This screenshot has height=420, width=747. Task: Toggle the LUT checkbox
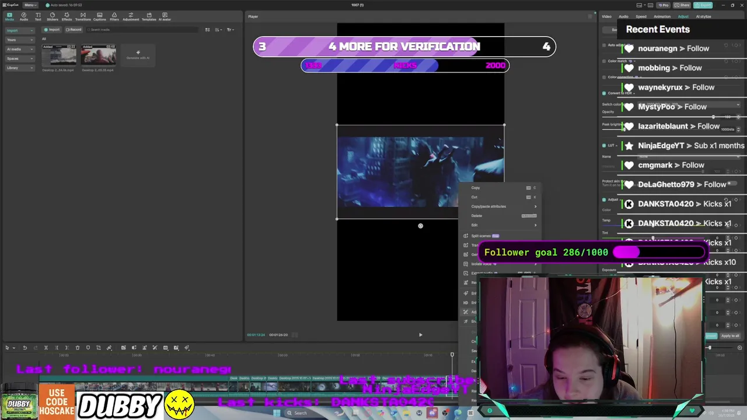604,145
